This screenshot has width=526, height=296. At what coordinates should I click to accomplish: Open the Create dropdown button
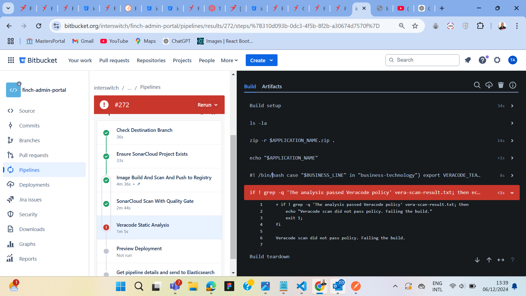point(261,60)
